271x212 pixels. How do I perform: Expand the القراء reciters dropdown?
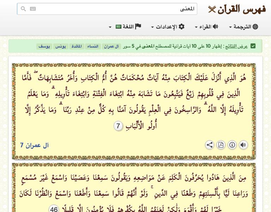pos(206,27)
